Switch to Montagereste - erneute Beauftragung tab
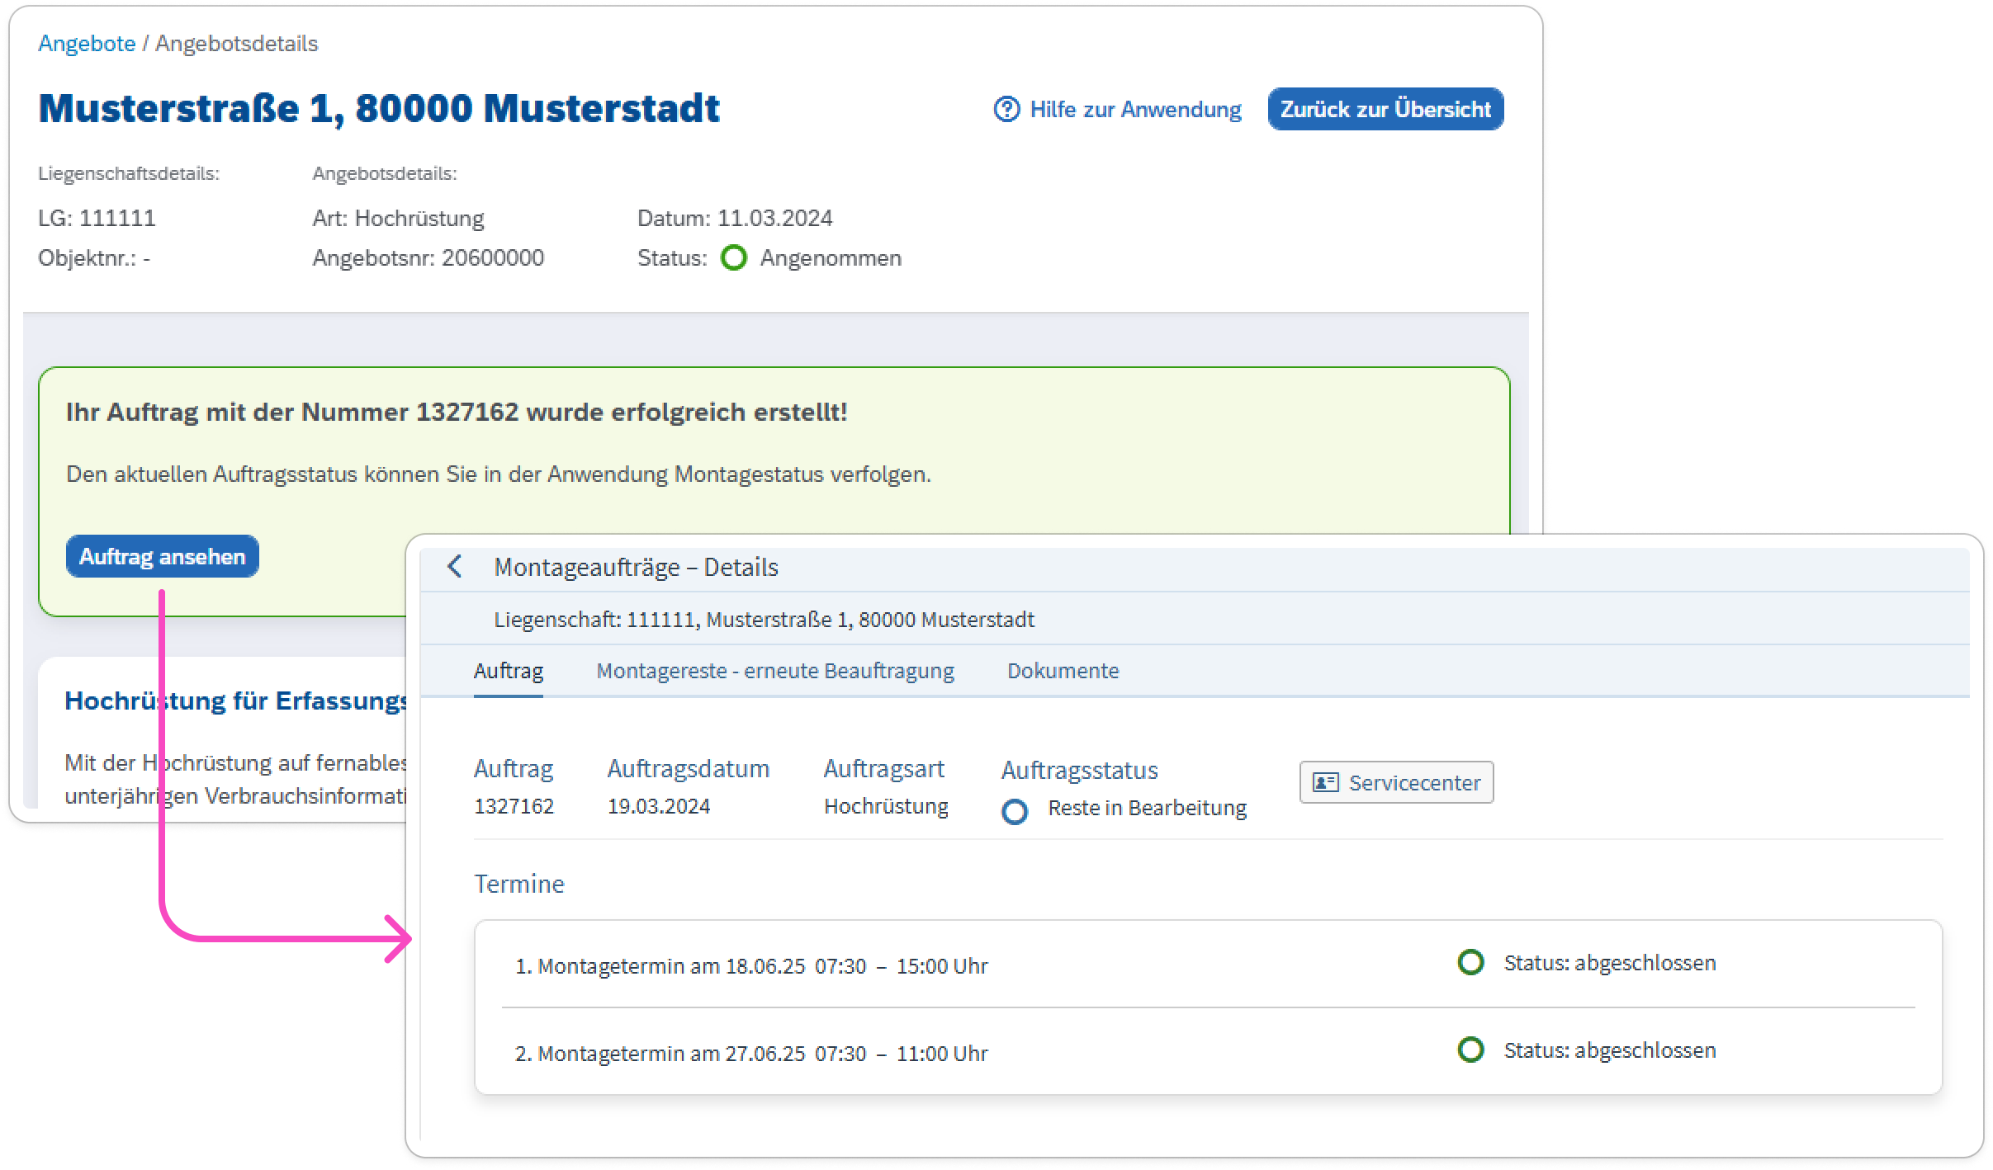Image resolution: width=1993 pixels, height=1170 pixels. pos(774,671)
